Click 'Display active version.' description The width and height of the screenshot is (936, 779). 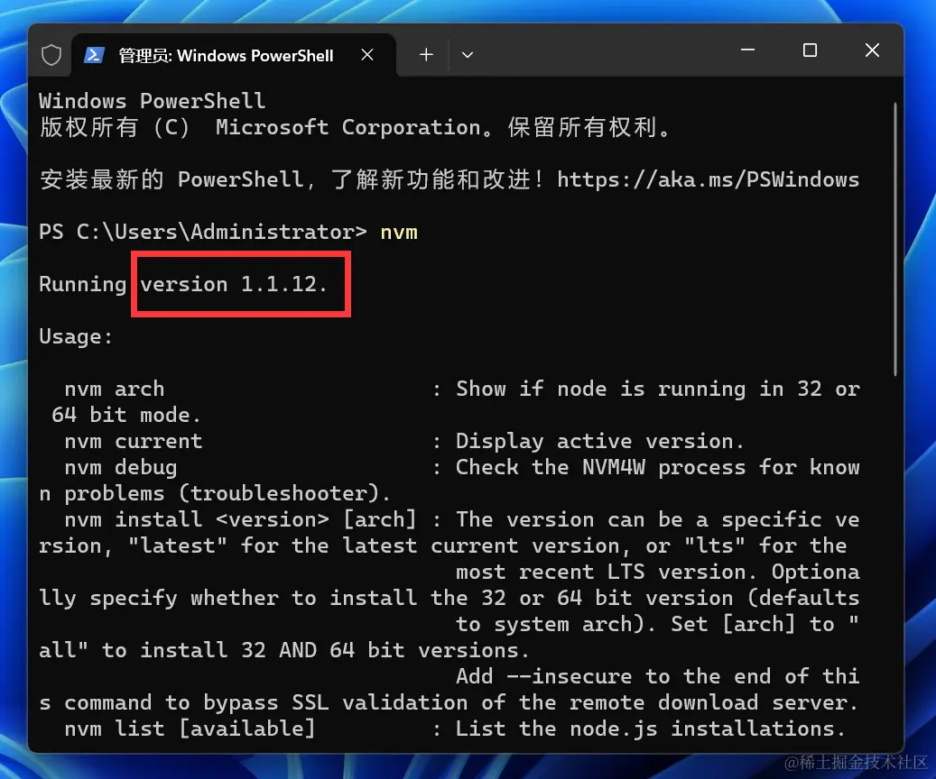click(x=600, y=442)
